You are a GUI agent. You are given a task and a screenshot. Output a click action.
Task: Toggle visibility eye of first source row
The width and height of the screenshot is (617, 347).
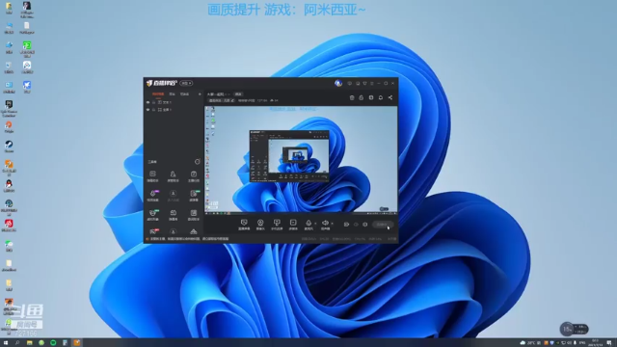(x=148, y=102)
